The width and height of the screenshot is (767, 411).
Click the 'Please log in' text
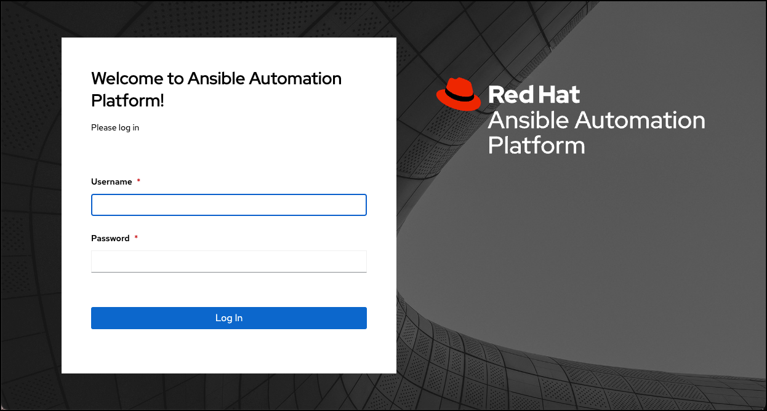[115, 127]
